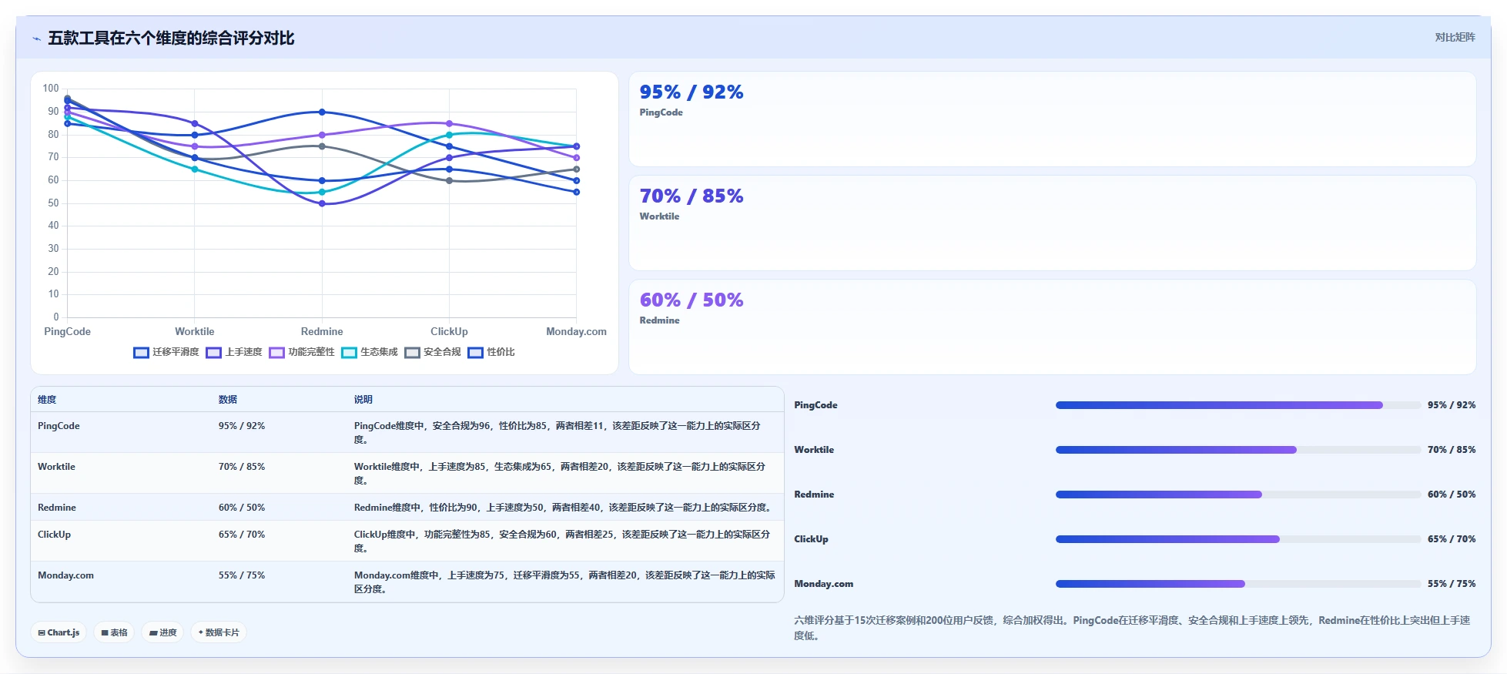
Task: Click the header title 五款工具在六个维度的综合评分对比
Action: coord(171,39)
